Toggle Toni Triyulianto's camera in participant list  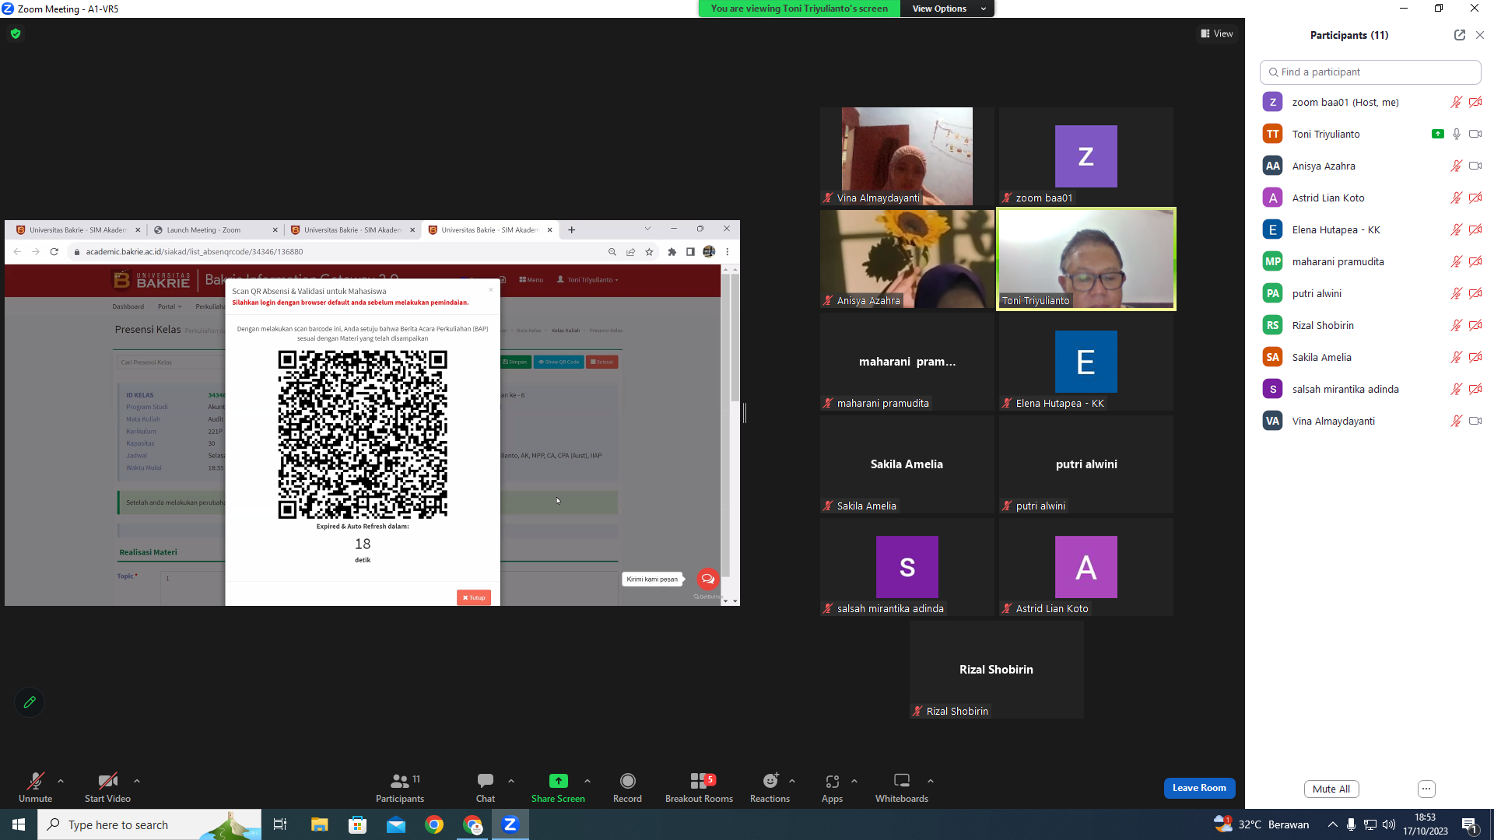pyautogui.click(x=1475, y=134)
